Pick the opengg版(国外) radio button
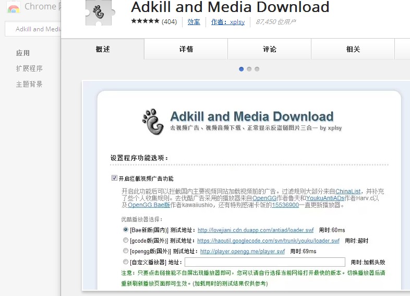The height and width of the screenshot is (296, 410). [126, 251]
